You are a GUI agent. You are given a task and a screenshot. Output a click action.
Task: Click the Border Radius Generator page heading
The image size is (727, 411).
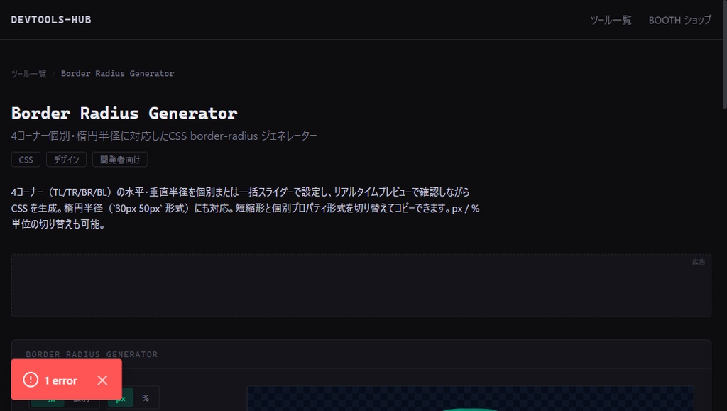[x=124, y=113]
